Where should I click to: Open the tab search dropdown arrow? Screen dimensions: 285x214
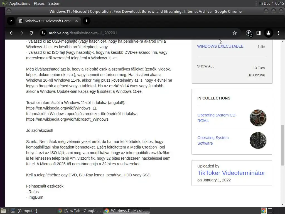pyautogui.click(x=11, y=21)
